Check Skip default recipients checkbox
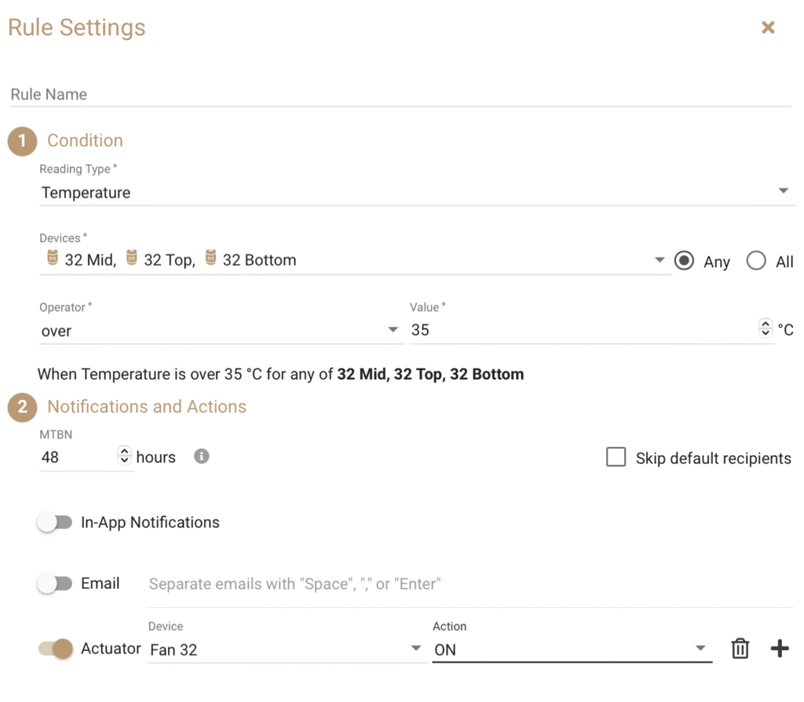 [x=616, y=457]
